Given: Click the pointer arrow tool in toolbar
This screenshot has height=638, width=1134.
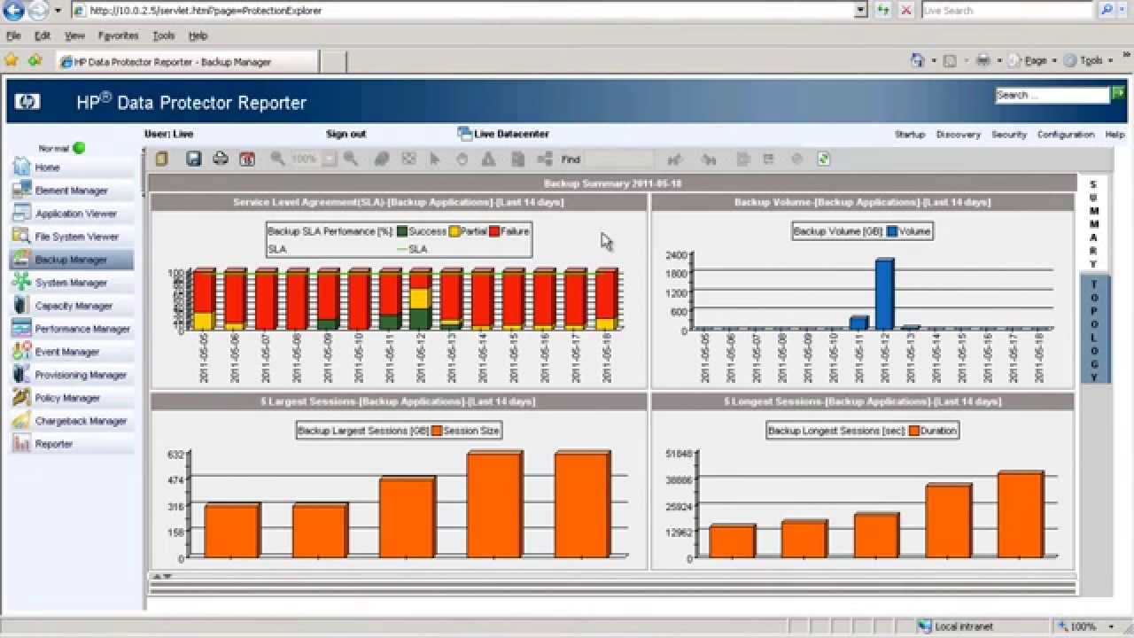Looking at the screenshot, I should coord(435,159).
